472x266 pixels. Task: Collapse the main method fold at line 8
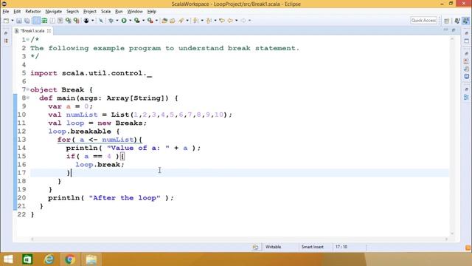tap(28, 98)
